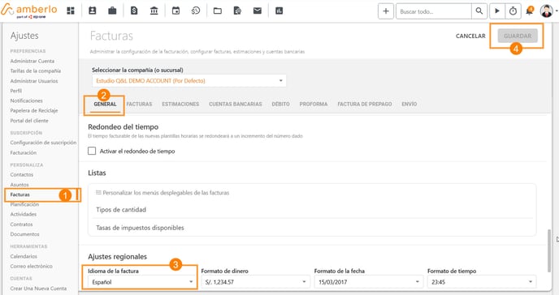The width and height of the screenshot is (559, 295).
Task: Switch to the PROFORMA tab
Action: coord(314,104)
